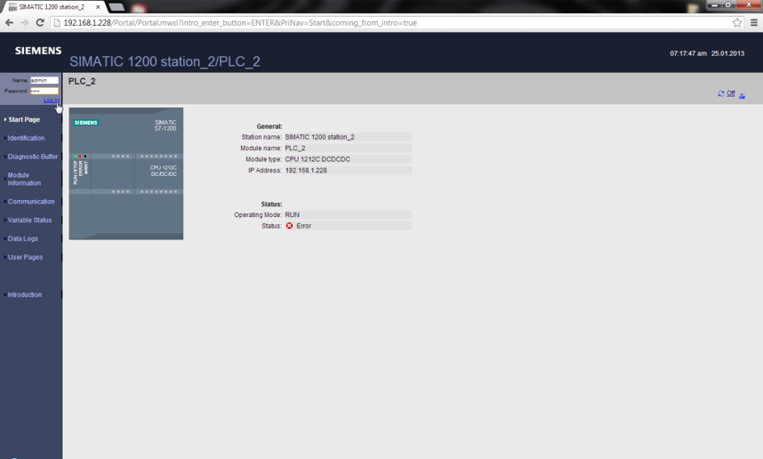
Task: Bookmark the page with the star icon
Action: click(737, 23)
